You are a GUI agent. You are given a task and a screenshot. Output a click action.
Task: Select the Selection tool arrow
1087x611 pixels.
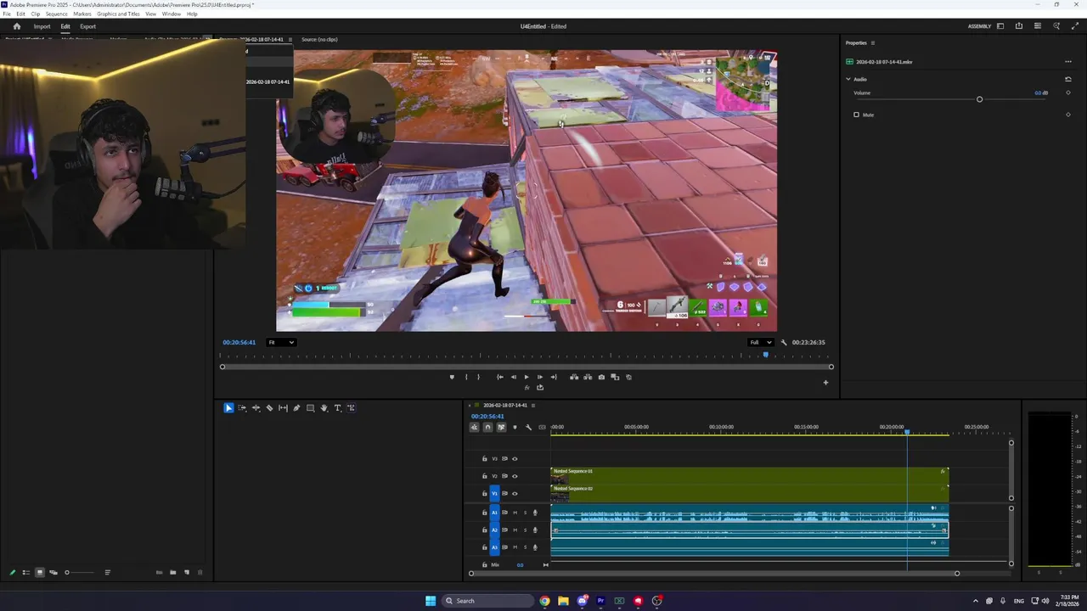(x=228, y=408)
